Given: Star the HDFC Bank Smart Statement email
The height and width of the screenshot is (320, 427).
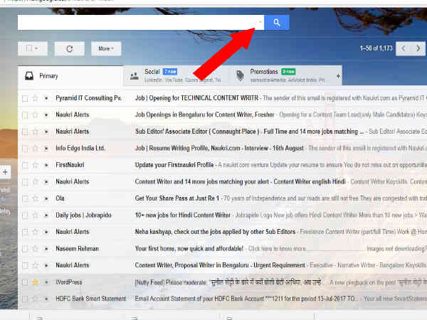Looking at the screenshot, I should pyautogui.click(x=35, y=299).
